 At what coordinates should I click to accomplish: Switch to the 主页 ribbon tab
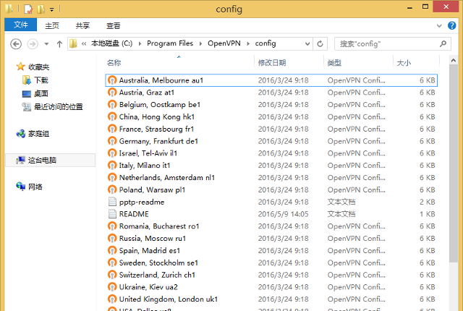(52, 25)
